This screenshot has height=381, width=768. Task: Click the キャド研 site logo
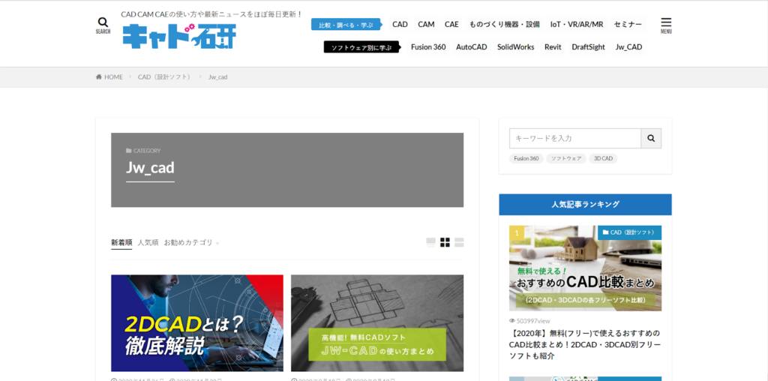[179, 36]
